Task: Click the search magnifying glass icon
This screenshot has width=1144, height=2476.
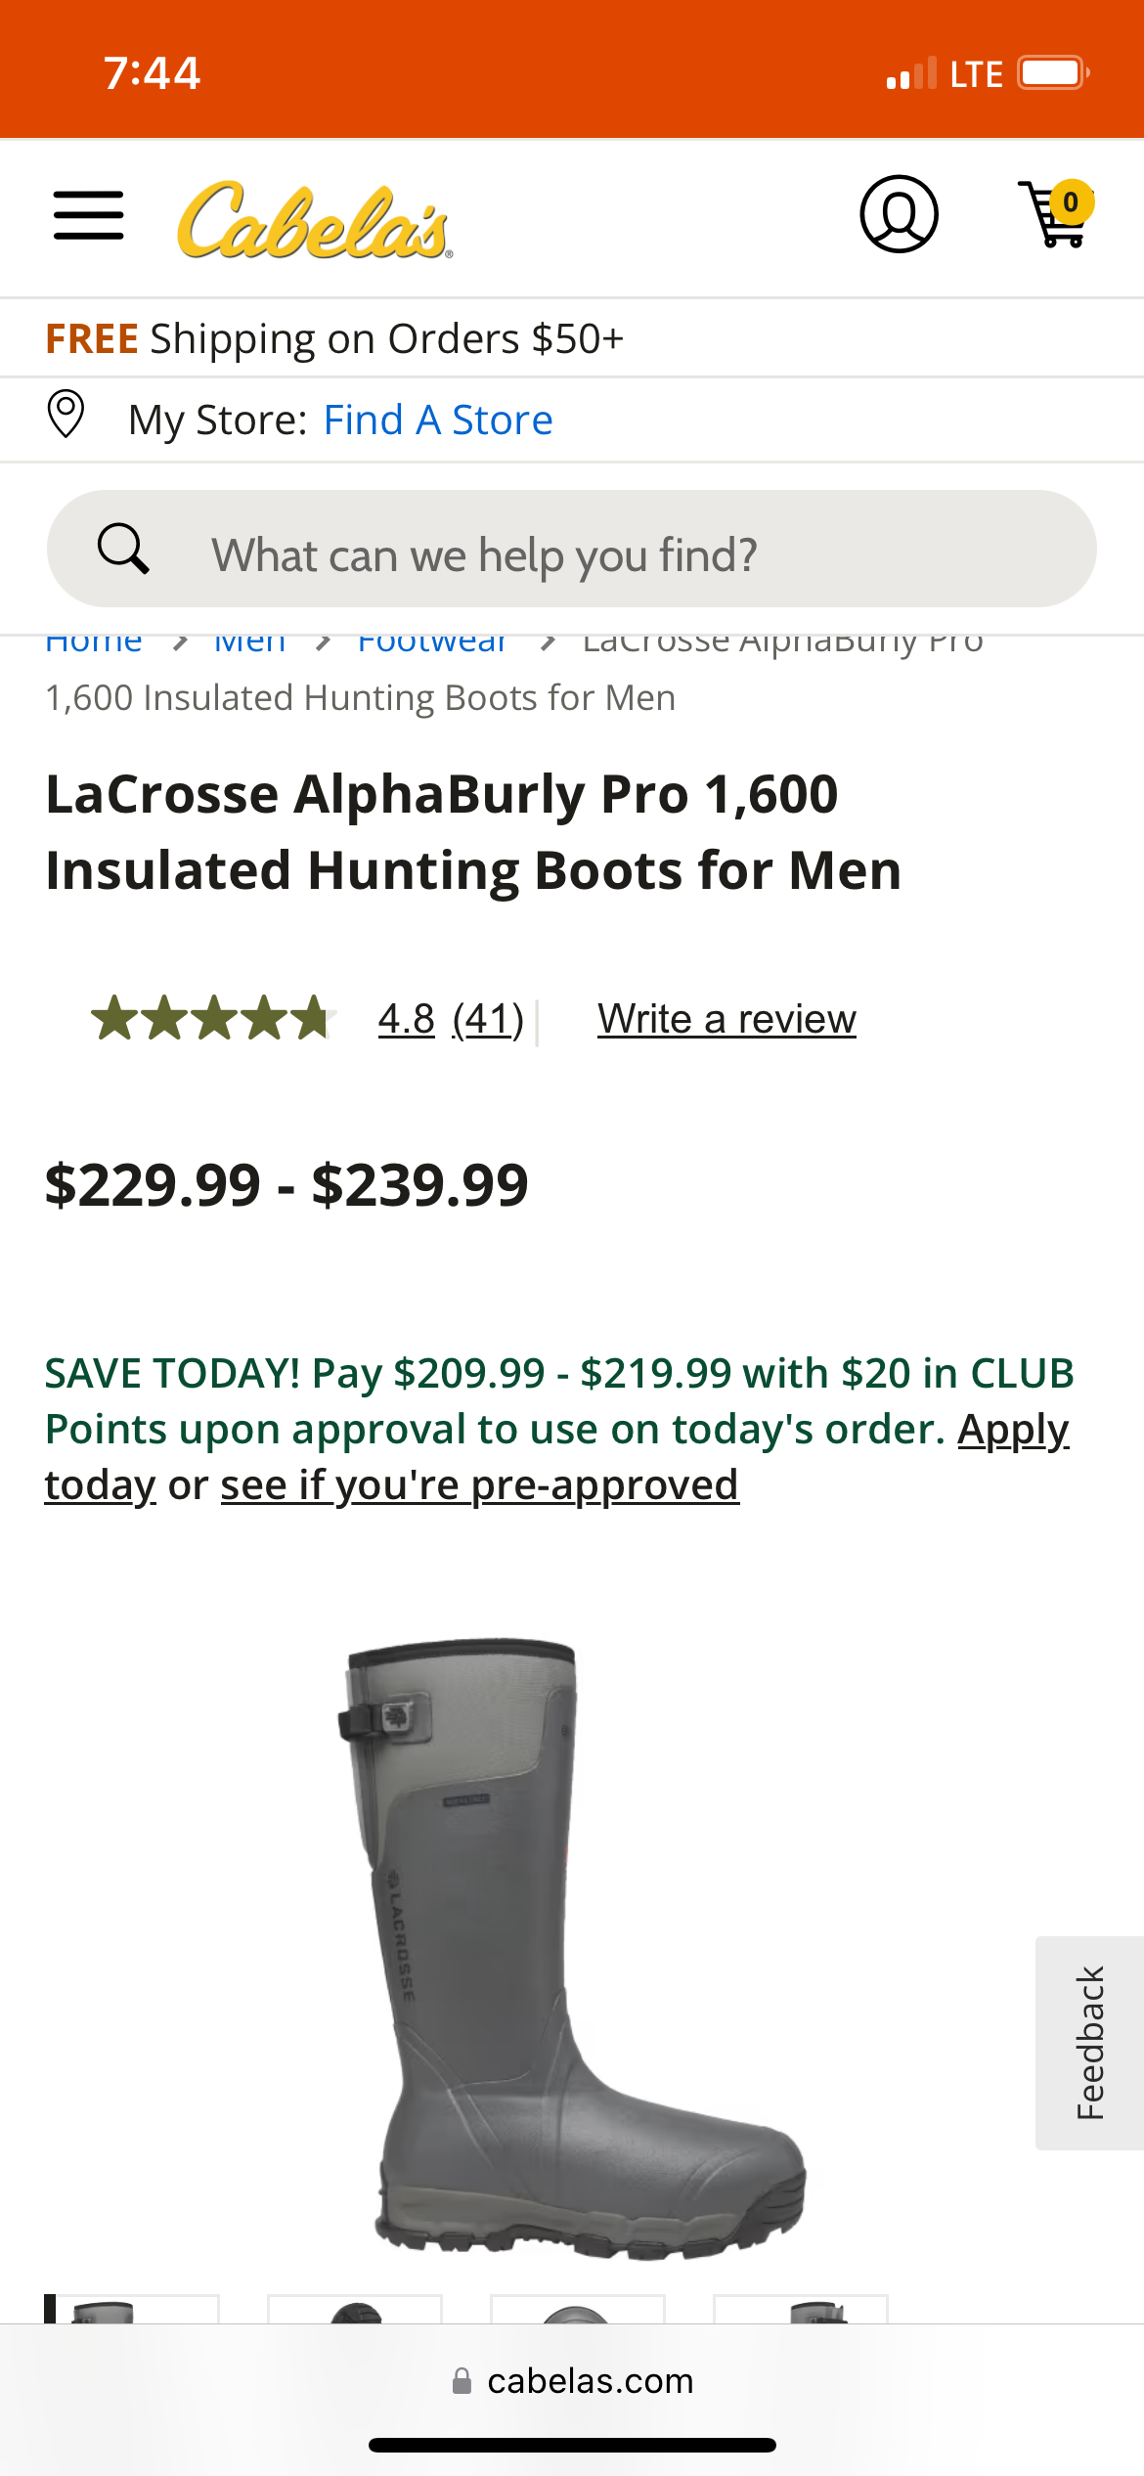Action: pyautogui.click(x=123, y=549)
